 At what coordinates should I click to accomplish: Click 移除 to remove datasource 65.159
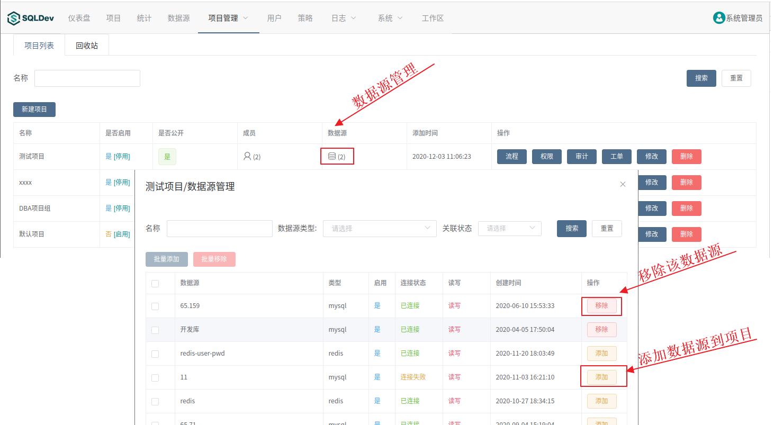tap(601, 305)
